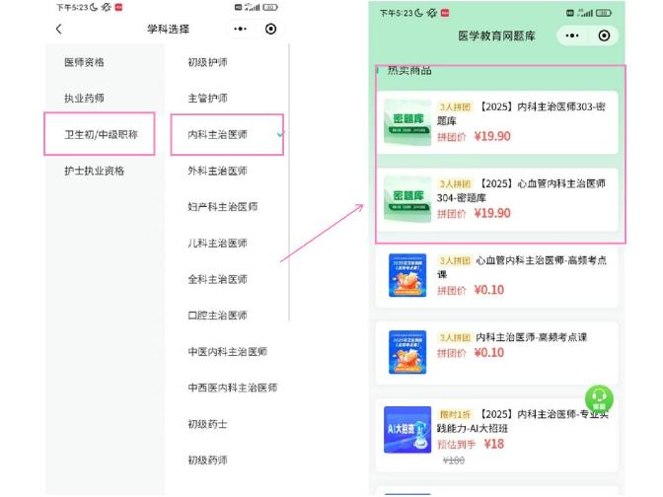Tap the close circle icon on 医学教育网题库 page
663x497 pixels.
point(605,36)
